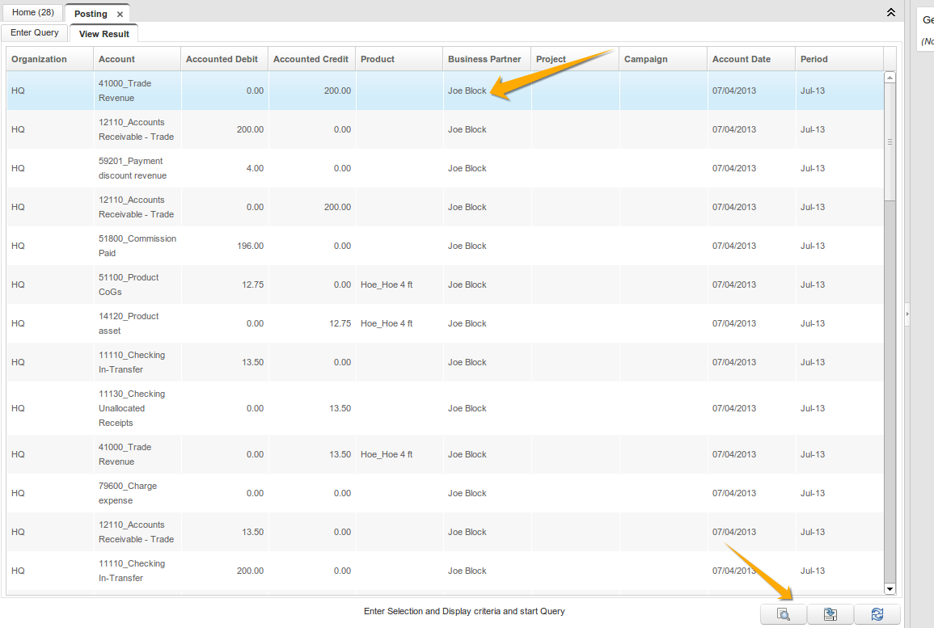Click the blue Refresh arrows icon

coord(877,614)
